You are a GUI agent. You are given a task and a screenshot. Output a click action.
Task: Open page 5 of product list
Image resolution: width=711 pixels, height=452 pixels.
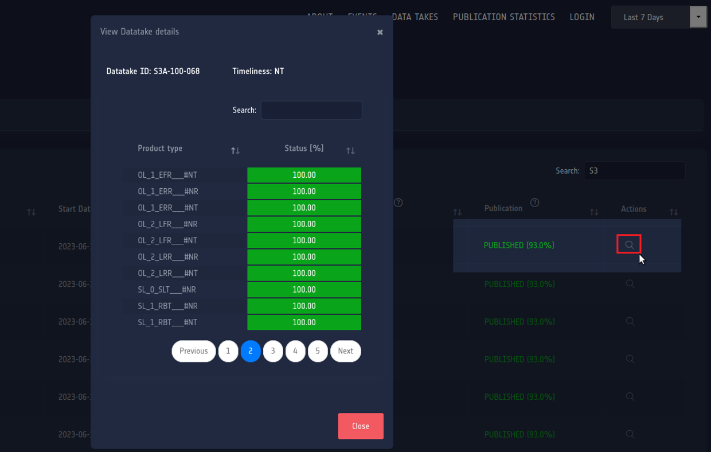click(x=318, y=351)
